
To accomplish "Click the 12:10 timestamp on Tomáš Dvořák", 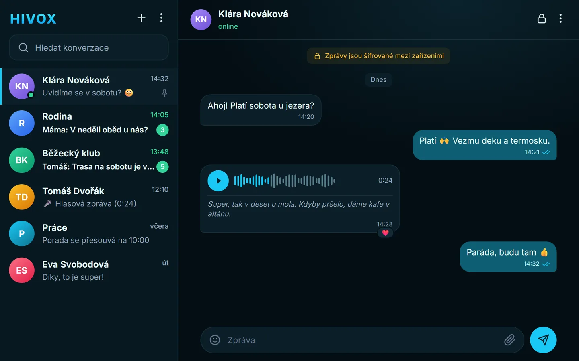I will 160,189.
